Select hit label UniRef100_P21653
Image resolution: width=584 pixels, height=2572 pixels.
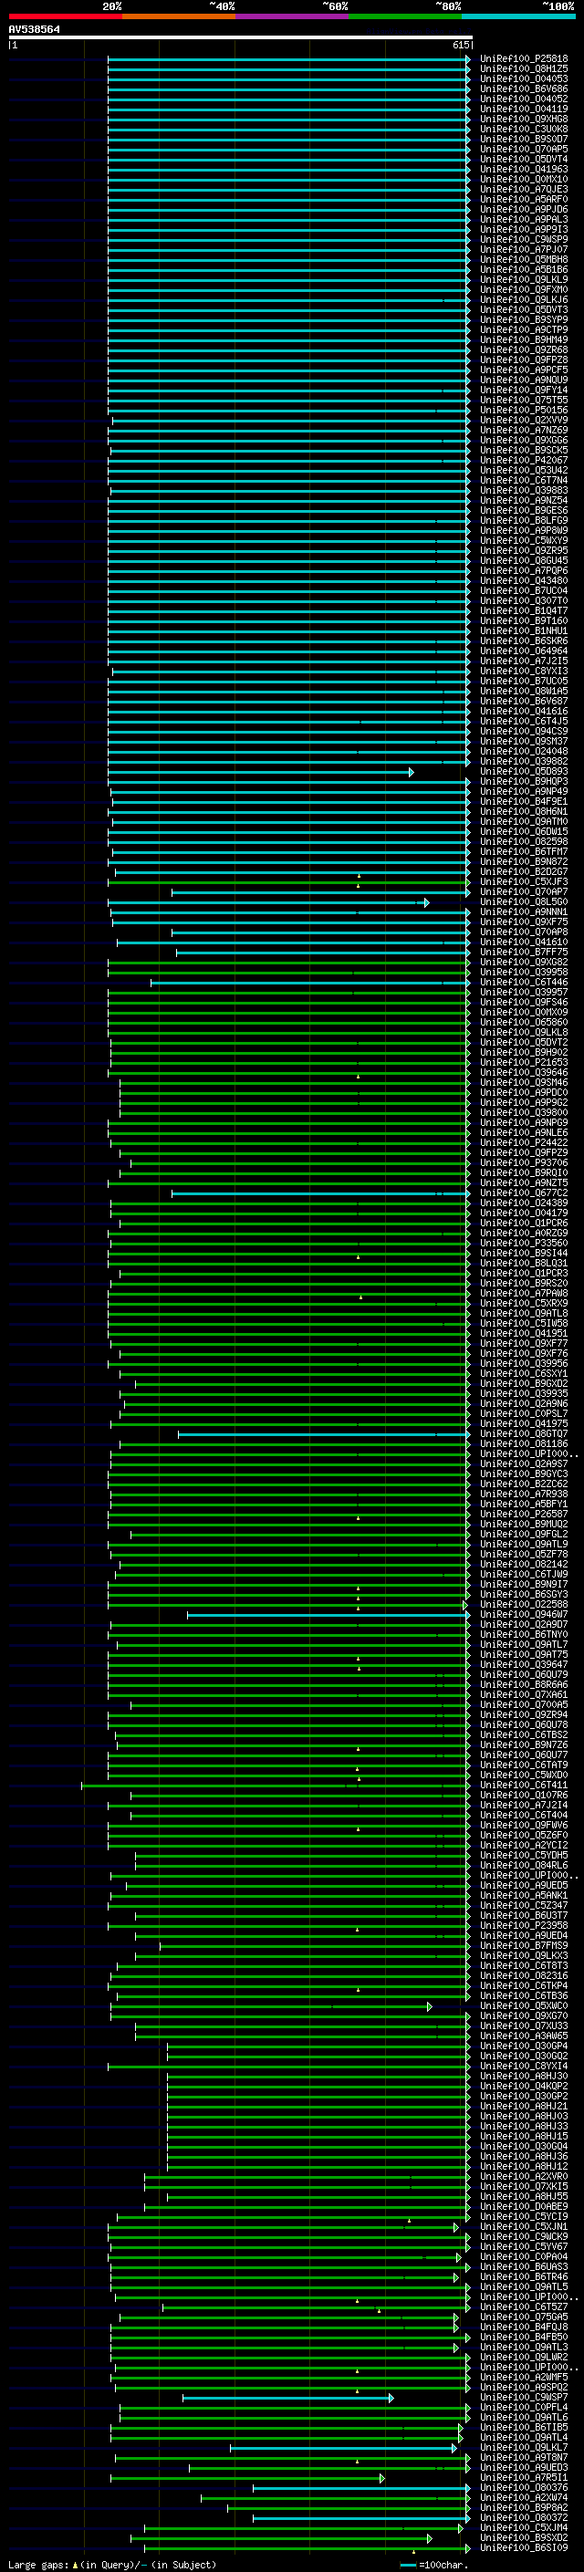tap(523, 1062)
